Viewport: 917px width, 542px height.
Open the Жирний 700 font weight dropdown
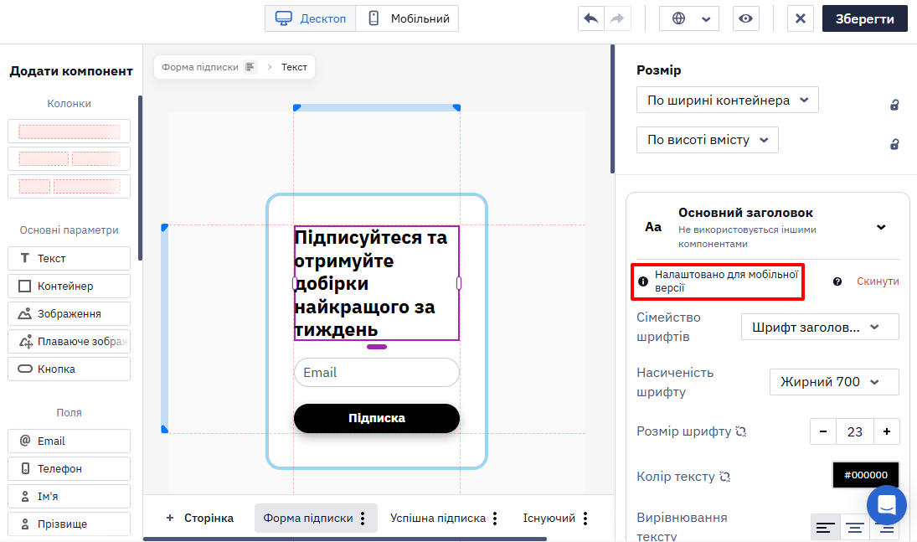click(834, 382)
